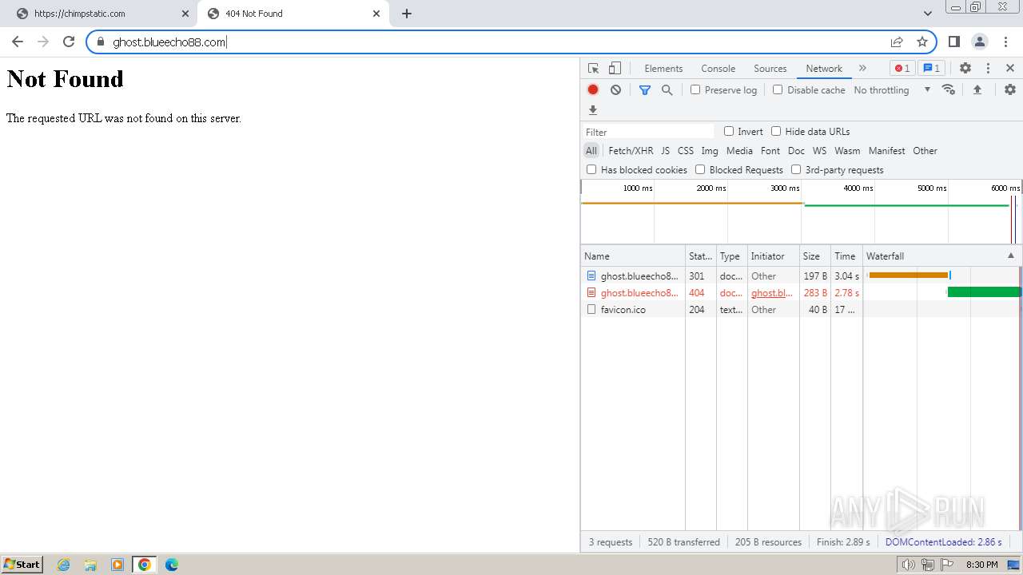
Task: Switch to the Elements tab
Action: click(663, 69)
